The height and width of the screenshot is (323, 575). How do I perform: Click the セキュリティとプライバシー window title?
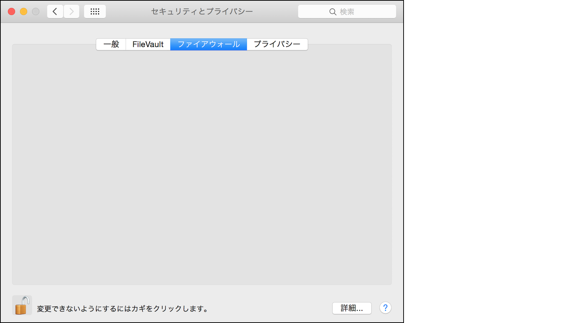tap(202, 12)
